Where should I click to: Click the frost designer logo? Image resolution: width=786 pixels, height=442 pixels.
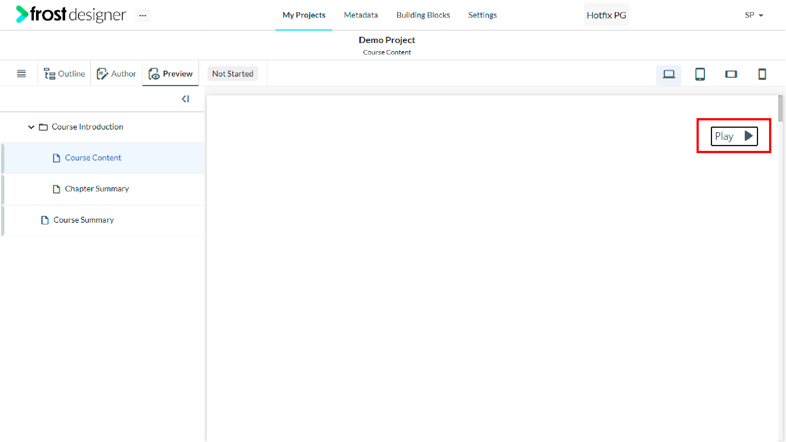click(71, 15)
